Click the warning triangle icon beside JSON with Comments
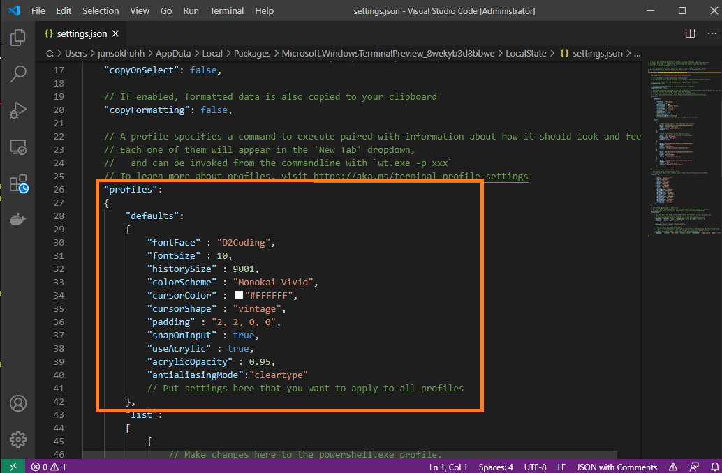 tap(673, 467)
